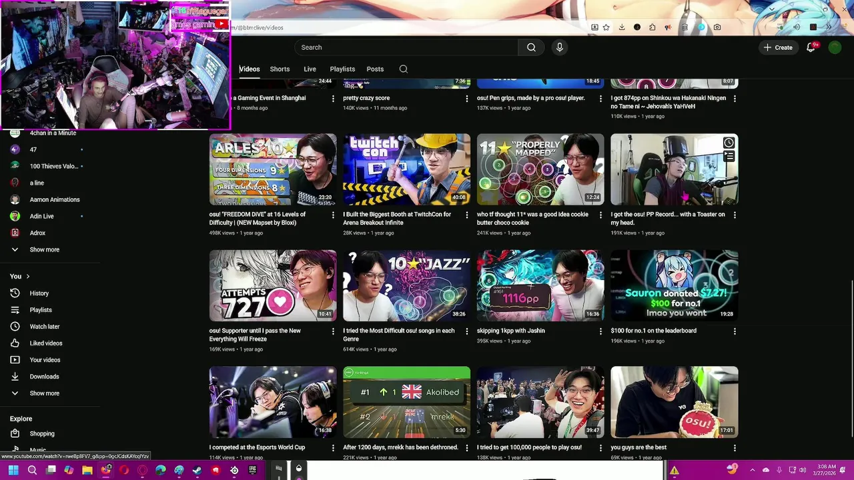Open options for "pretty crazy score" video
Viewport: 854px width, 480px height.
click(x=466, y=99)
